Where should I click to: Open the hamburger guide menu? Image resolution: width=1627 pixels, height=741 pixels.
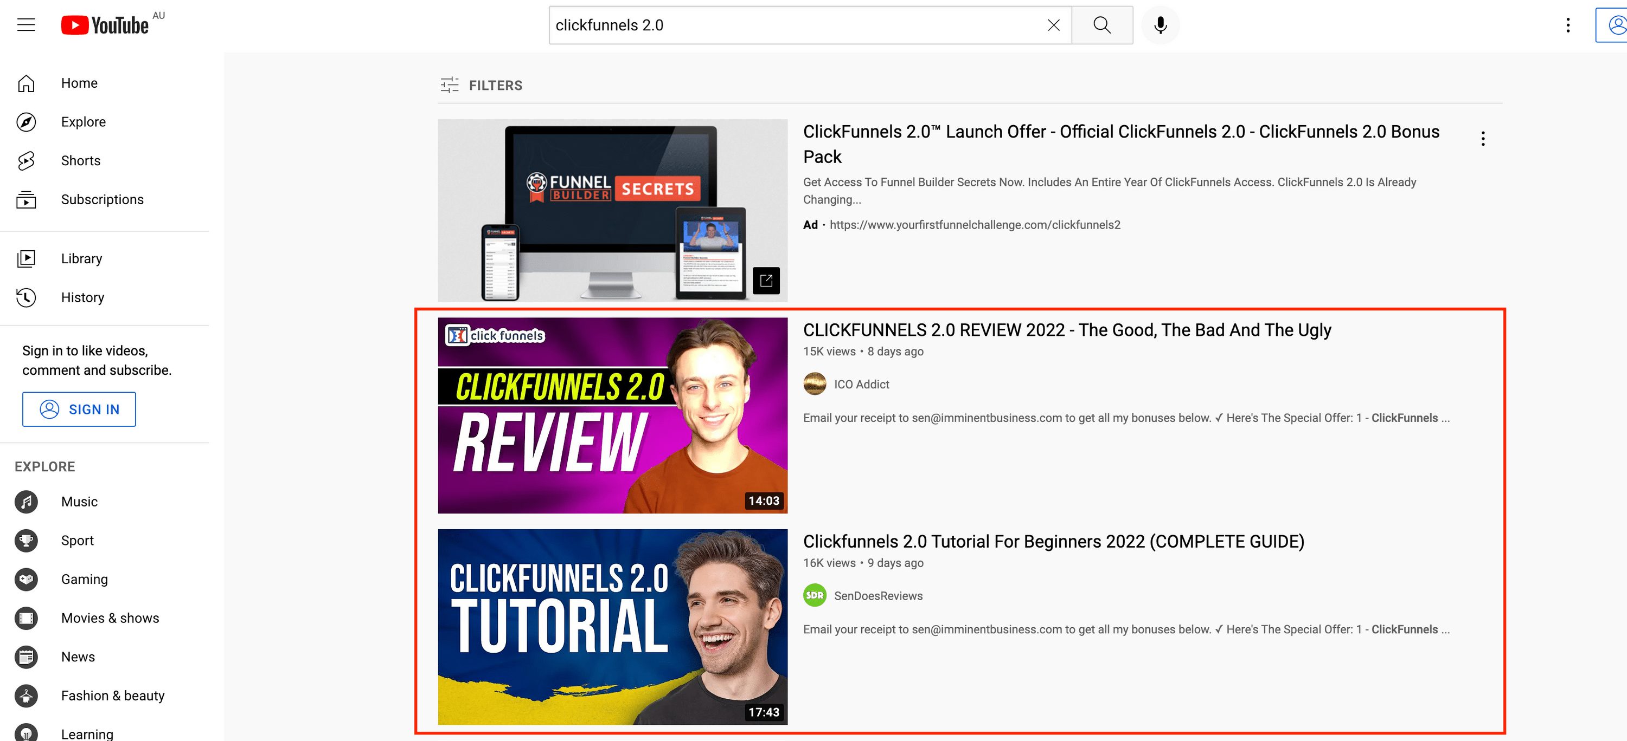26,25
